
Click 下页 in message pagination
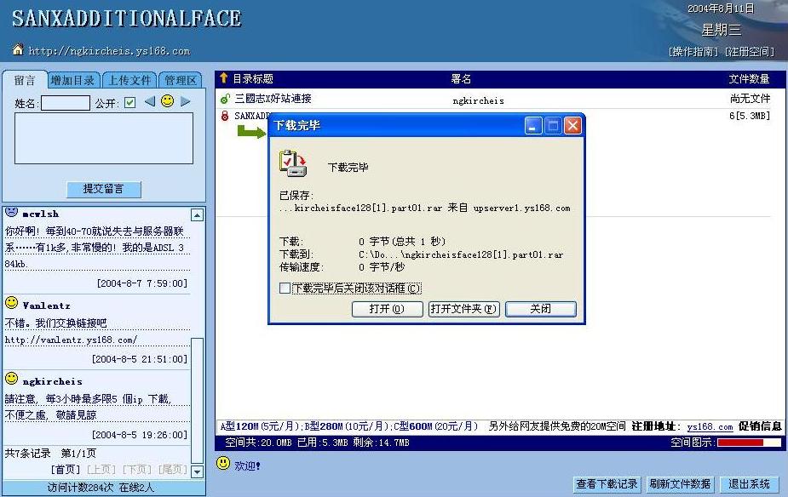click(x=136, y=470)
